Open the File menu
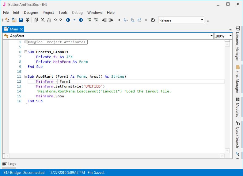 tap(6, 13)
